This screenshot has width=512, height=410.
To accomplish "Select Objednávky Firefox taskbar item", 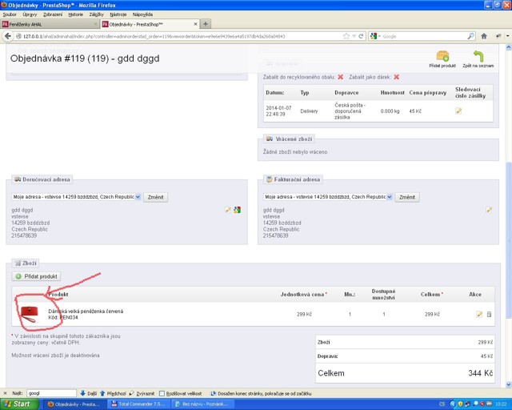I will click(x=75, y=404).
